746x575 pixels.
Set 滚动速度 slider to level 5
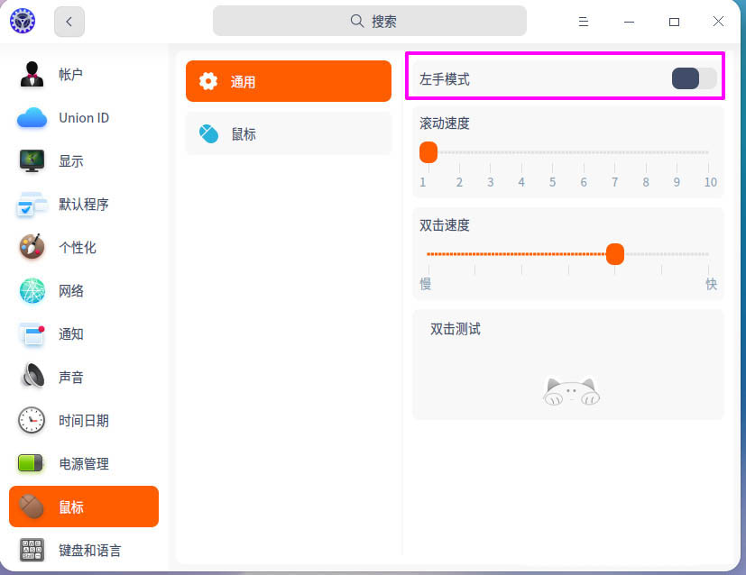tap(551, 153)
